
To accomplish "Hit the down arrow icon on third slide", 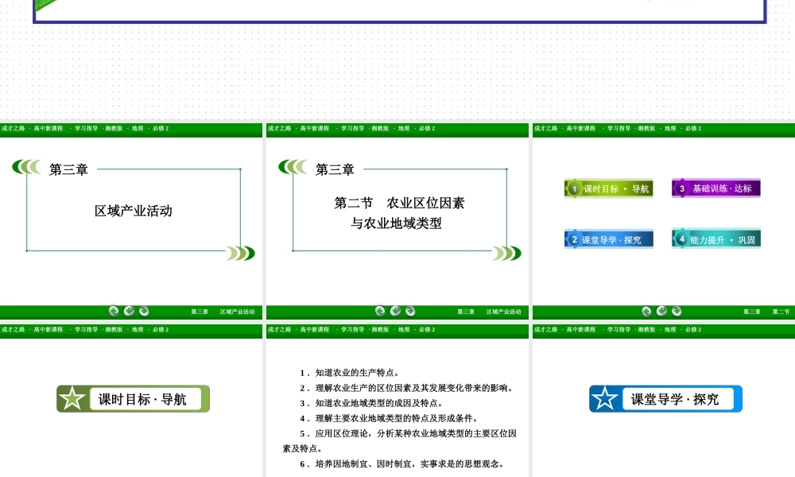I will 661,311.
